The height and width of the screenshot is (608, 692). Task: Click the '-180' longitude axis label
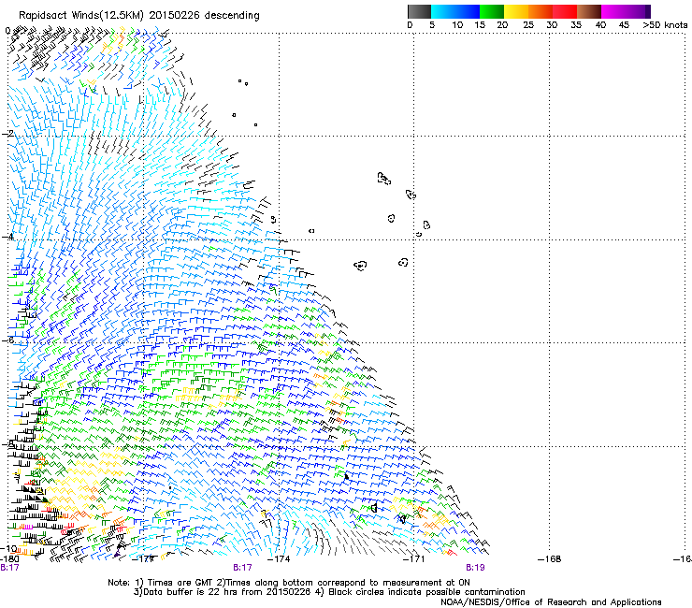pyautogui.click(x=9, y=559)
